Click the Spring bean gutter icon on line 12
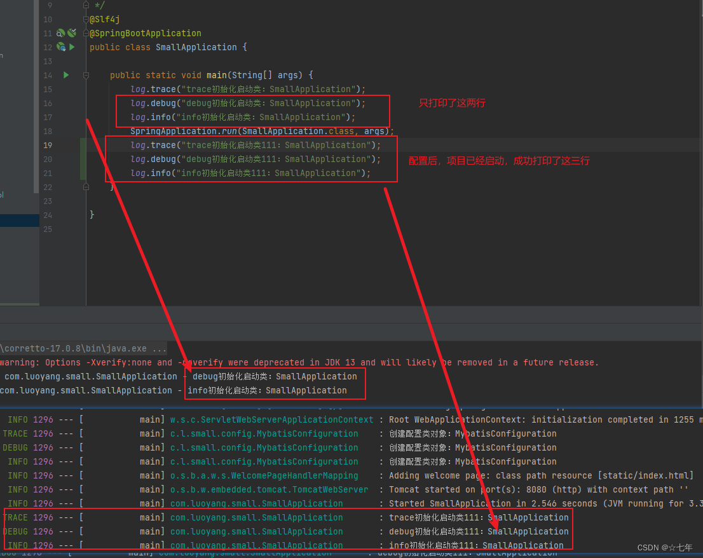This screenshot has width=703, height=558. [61, 46]
